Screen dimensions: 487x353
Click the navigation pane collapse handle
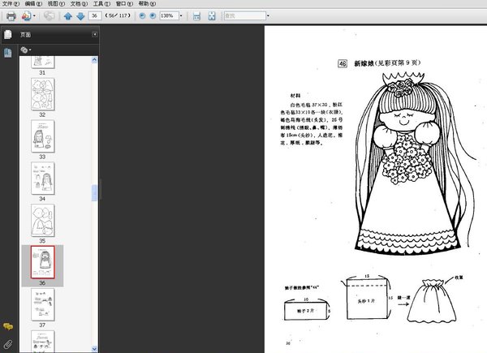click(101, 188)
